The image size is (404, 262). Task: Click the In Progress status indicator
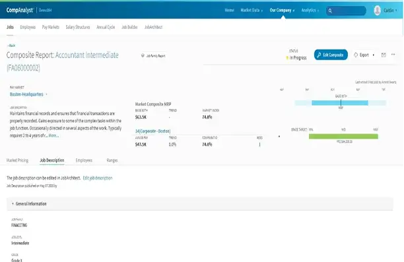296,58
